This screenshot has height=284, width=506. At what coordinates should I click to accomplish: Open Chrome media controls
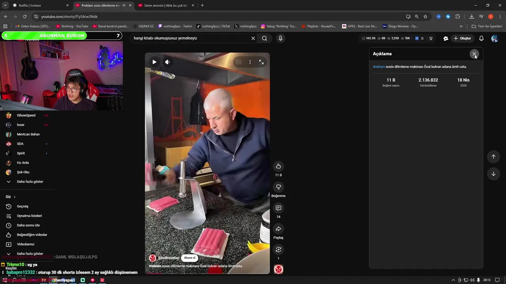[481, 17]
